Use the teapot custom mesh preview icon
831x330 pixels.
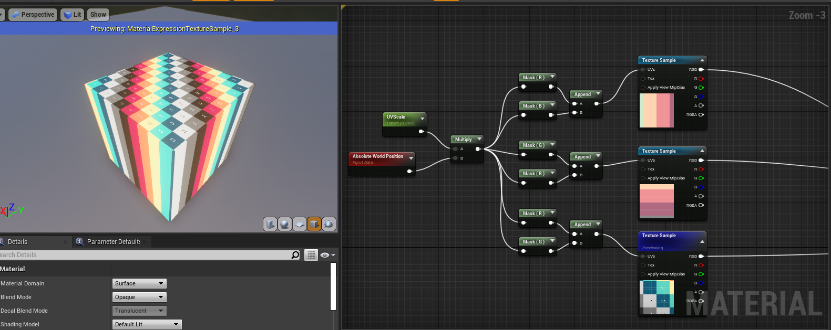click(x=329, y=225)
